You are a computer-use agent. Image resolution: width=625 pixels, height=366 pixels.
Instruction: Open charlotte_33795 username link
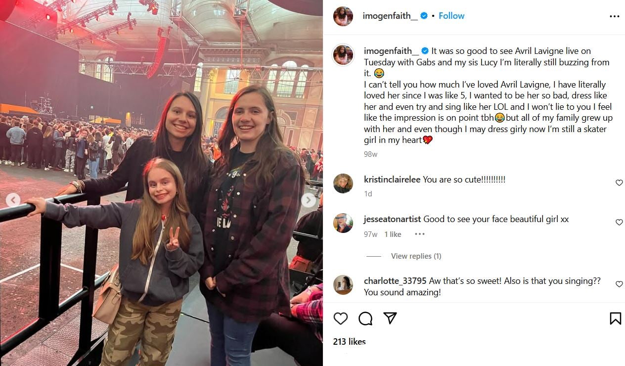(x=395, y=281)
